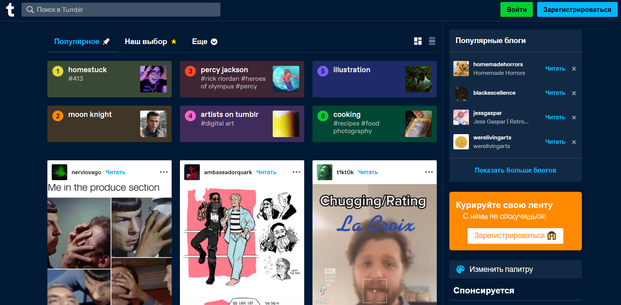Open jessgaspar blog avatar

(461, 117)
